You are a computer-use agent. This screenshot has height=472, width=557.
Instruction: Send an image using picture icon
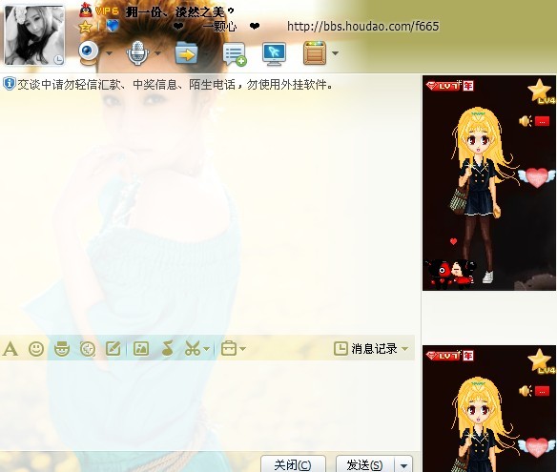(x=140, y=349)
